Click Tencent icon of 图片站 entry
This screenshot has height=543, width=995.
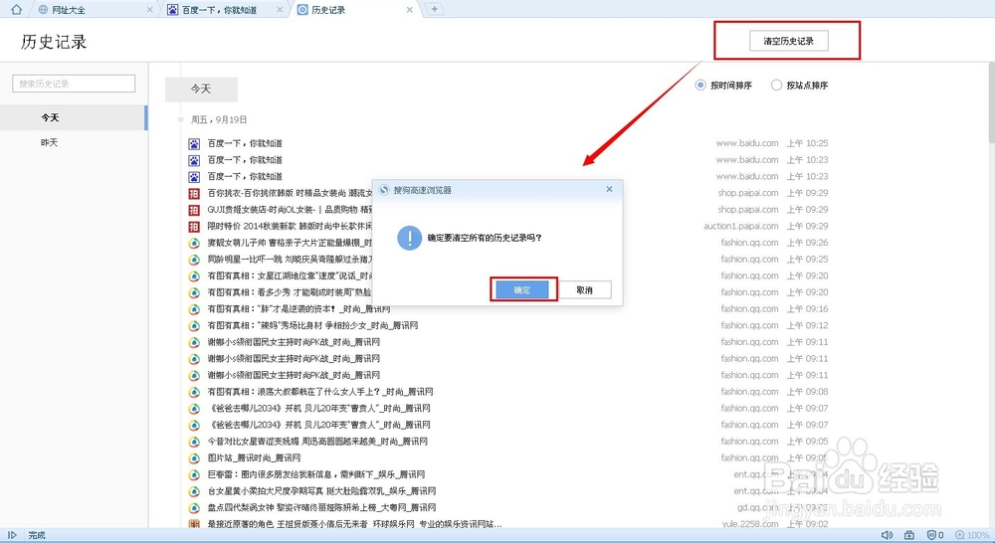click(194, 458)
